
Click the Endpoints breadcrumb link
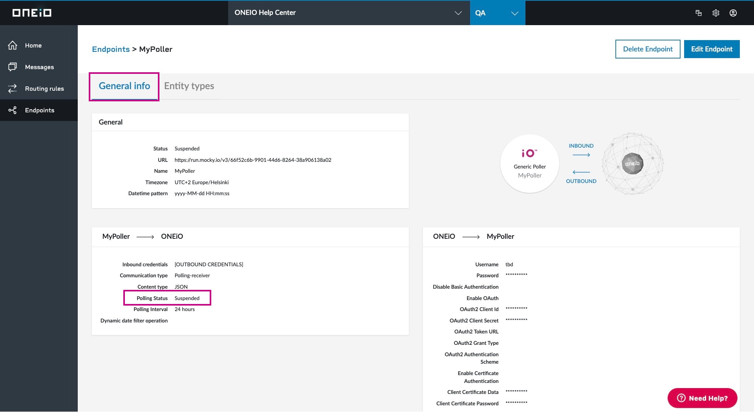pos(111,49)
